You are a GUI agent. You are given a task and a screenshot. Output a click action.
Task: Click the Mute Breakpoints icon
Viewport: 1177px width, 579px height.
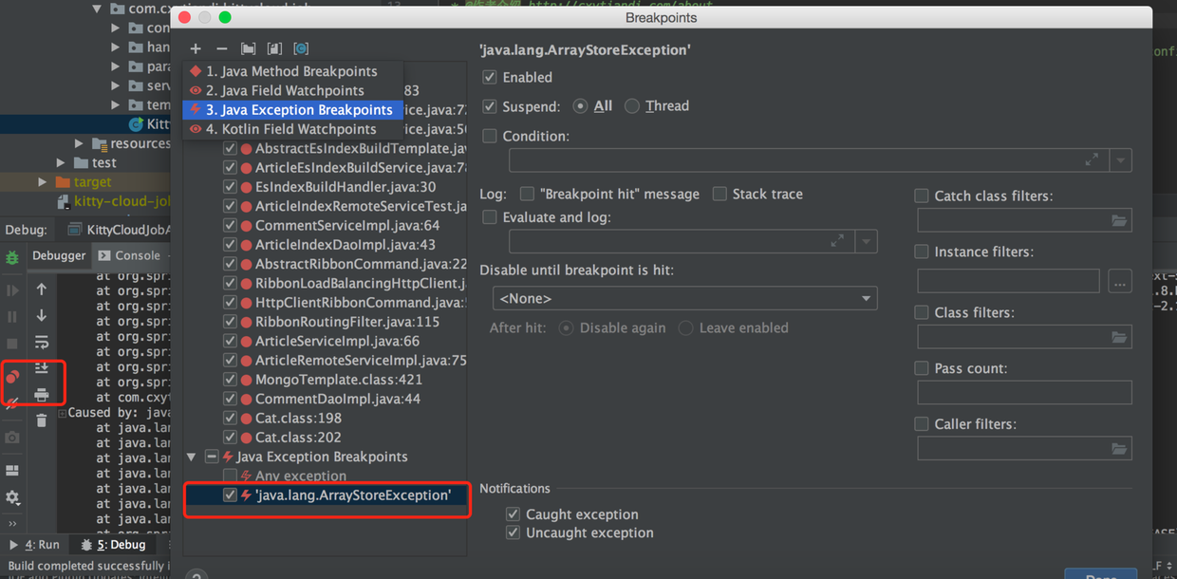click(12, 404)
